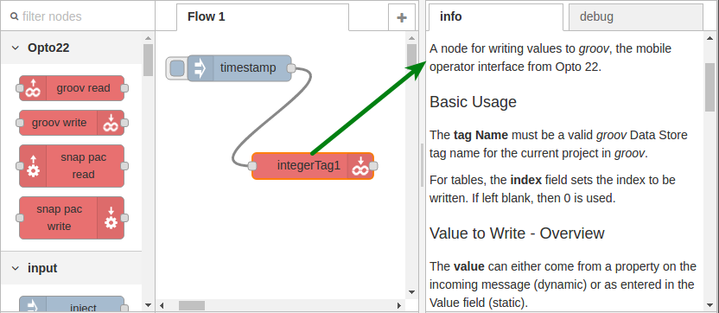Click the canvas horizontal scrollbar thumb
This screenshot has width=719, height=313.
coord(192,305)
